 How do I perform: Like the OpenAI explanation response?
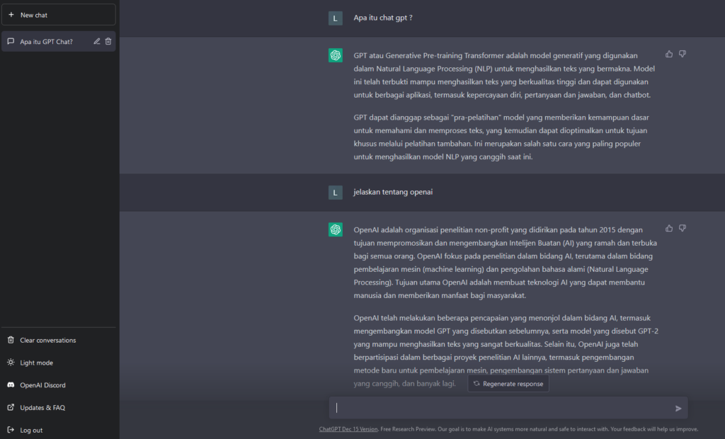669,229
